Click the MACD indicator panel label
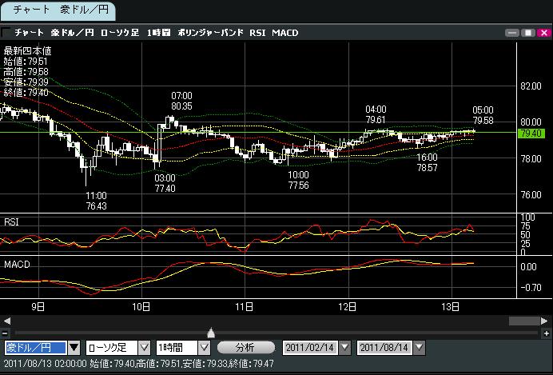Image resolution: width=553 pixels, height=375 pixels. [x=16, y=263]
